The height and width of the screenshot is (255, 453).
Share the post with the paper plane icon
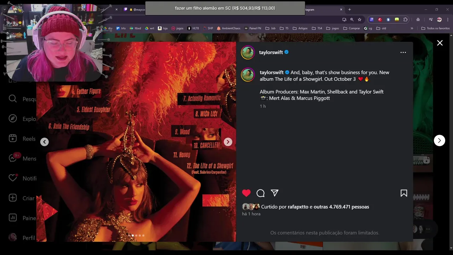(x=275, y=193)
